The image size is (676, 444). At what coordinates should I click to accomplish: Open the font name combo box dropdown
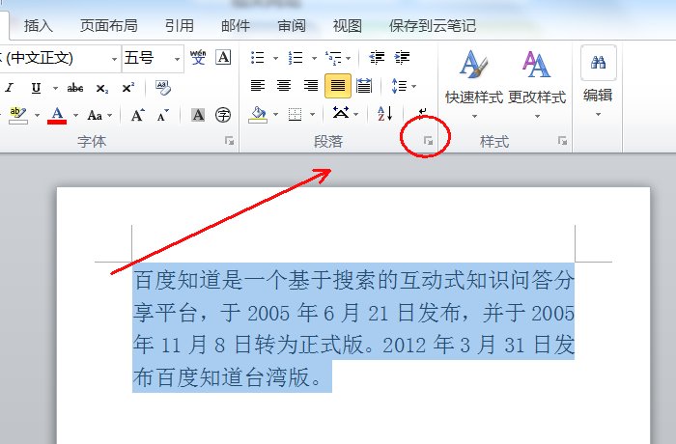pyautogui.click(x=114, y=59)
